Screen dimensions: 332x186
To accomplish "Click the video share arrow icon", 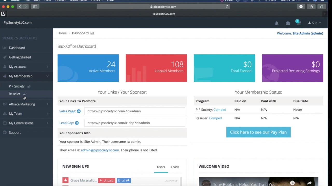I will (x=309, y=183).
